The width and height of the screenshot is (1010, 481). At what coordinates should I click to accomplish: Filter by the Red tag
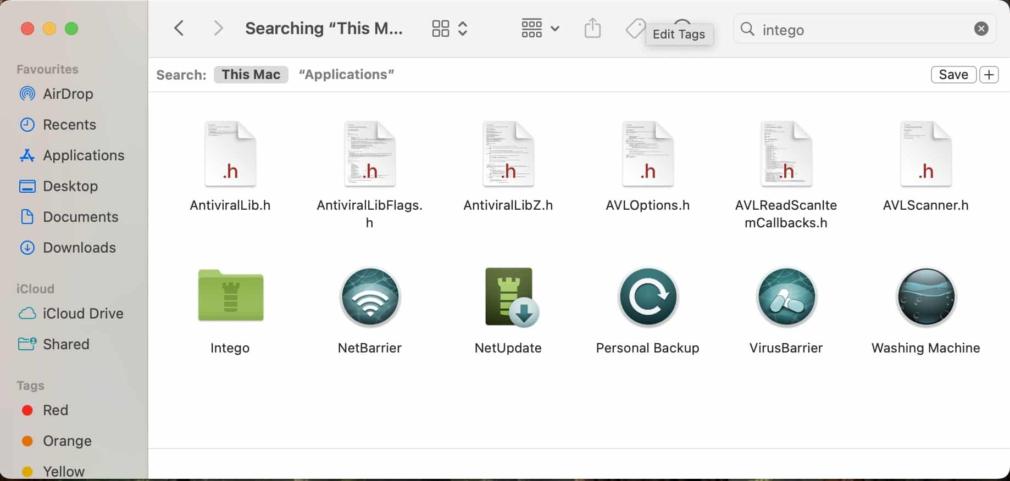(x=45, y=410)
